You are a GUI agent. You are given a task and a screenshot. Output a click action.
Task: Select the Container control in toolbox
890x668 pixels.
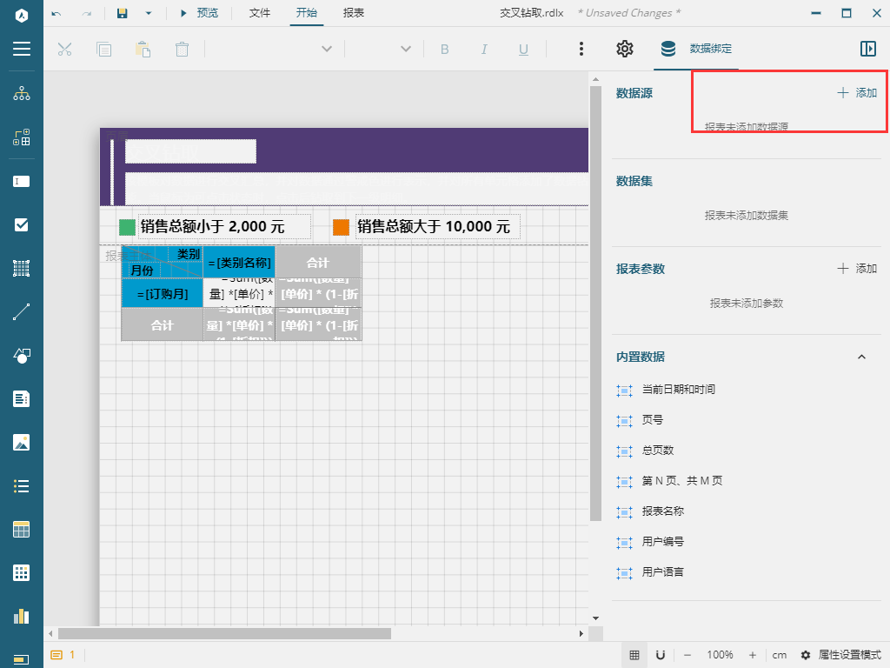click(x=22, y=268)
